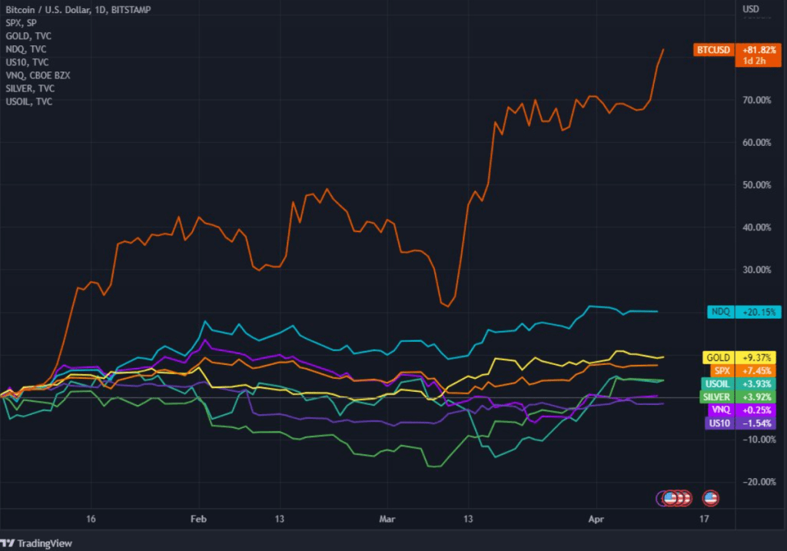Click the 30.00% price scale label
This screenshot has height=551, width=787.
click(757, 270)
